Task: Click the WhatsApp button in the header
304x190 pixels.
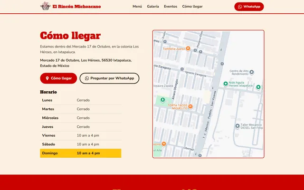Action: (x=249, y=7)
